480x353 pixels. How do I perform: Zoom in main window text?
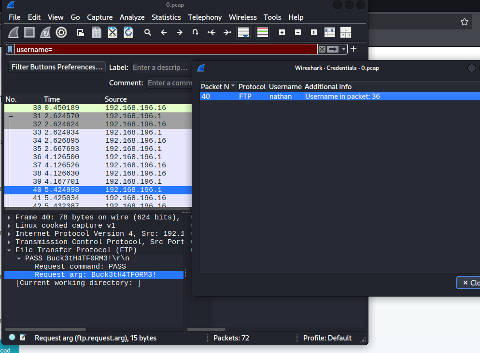coord(282,32)
